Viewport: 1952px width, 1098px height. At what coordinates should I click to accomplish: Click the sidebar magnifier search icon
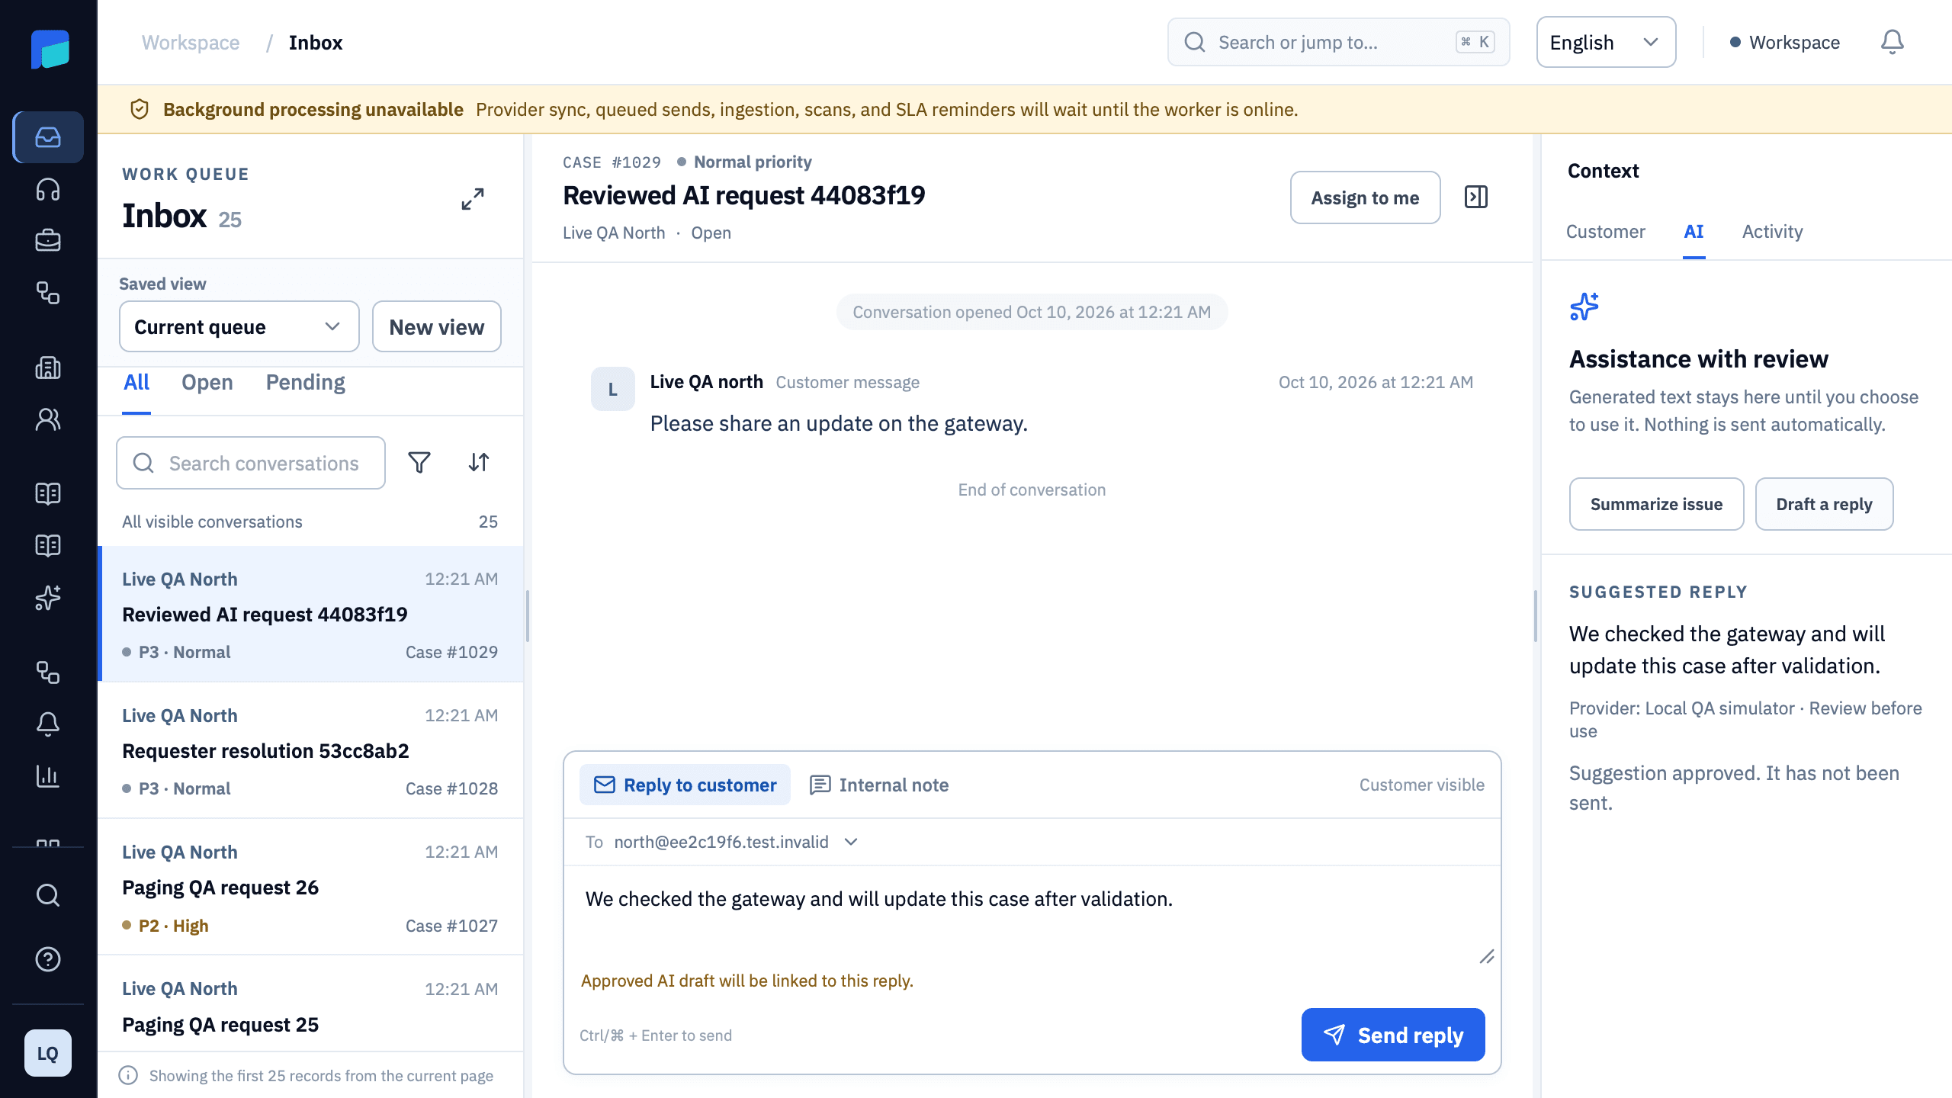click(48, 894)
